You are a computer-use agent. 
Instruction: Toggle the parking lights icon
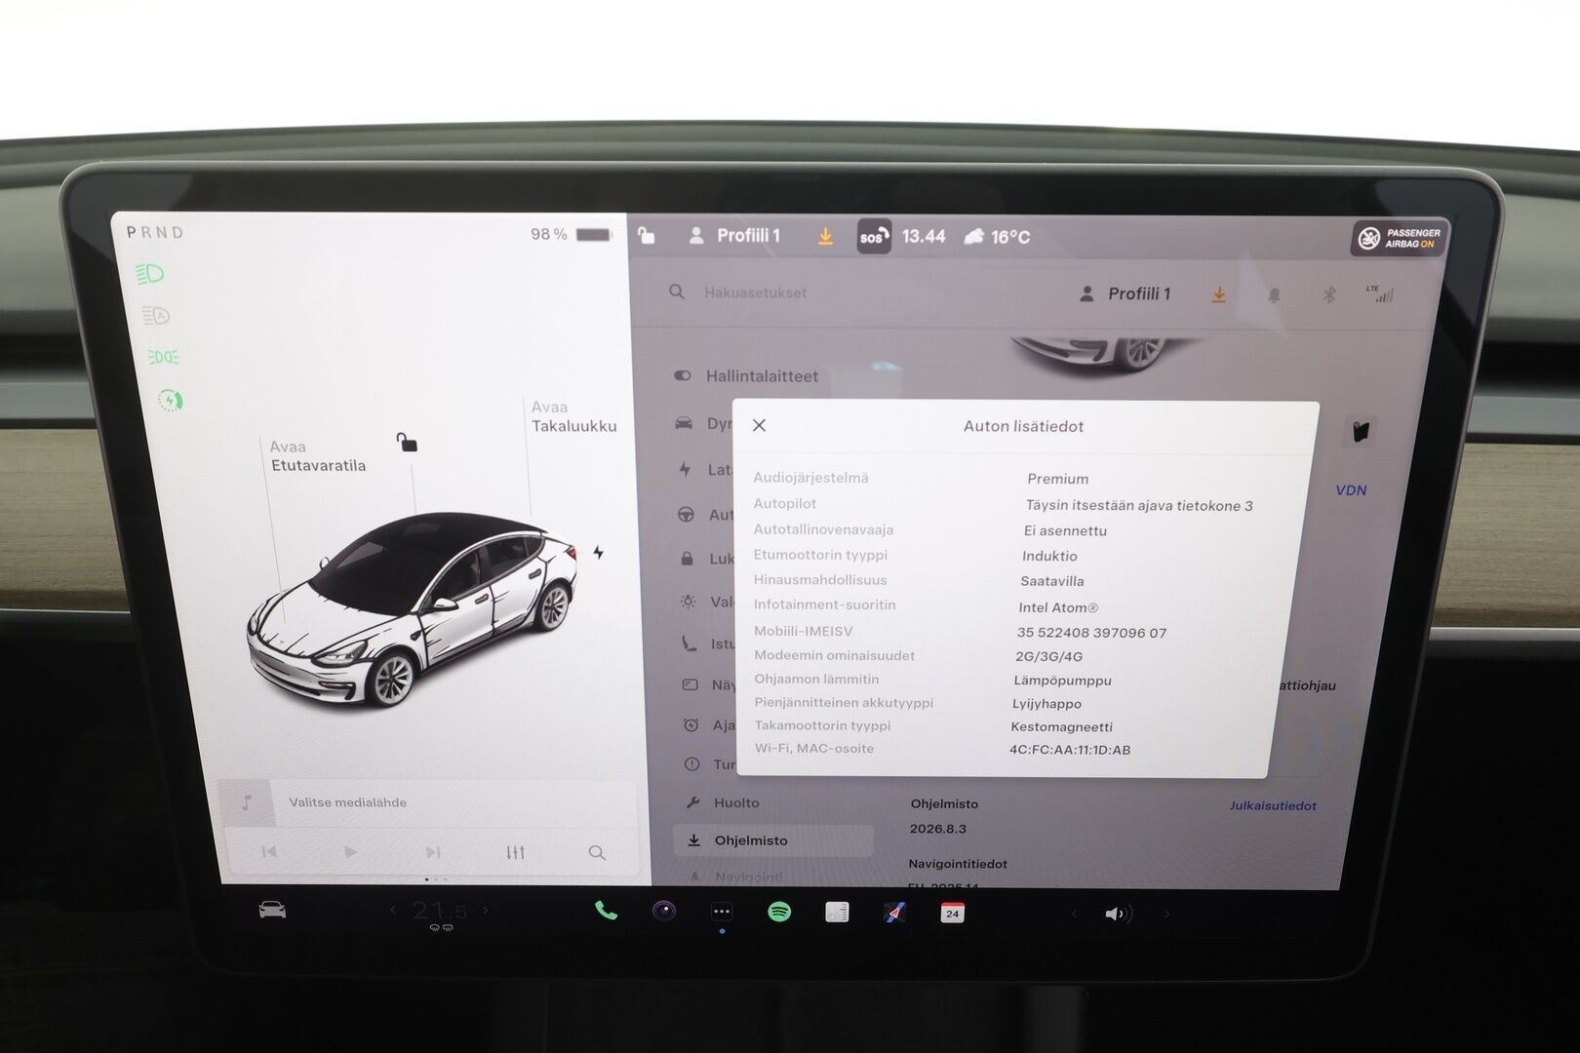pos(164,357)
